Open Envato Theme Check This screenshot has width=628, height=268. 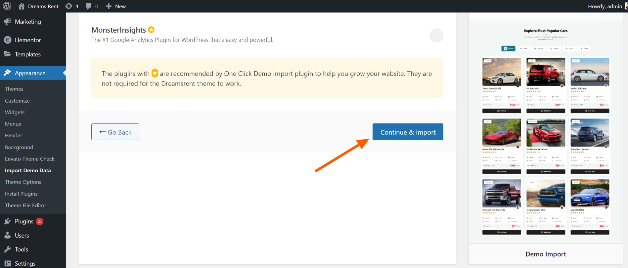[30, 159]
